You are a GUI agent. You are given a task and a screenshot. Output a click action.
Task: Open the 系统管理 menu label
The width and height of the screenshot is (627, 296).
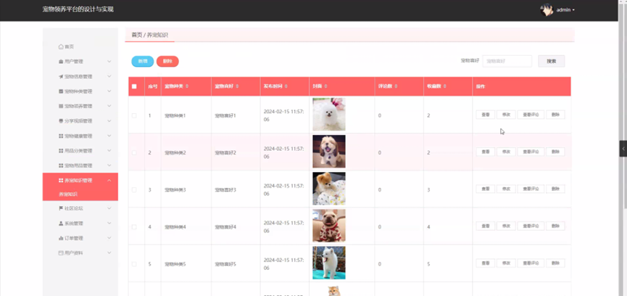(x=74, y=223)
